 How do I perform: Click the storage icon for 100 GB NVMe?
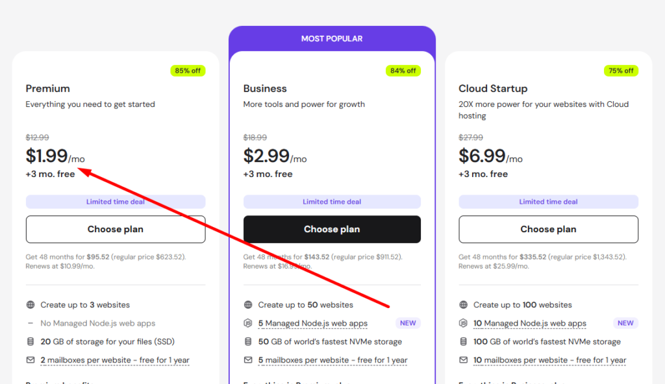coord(464,341)
